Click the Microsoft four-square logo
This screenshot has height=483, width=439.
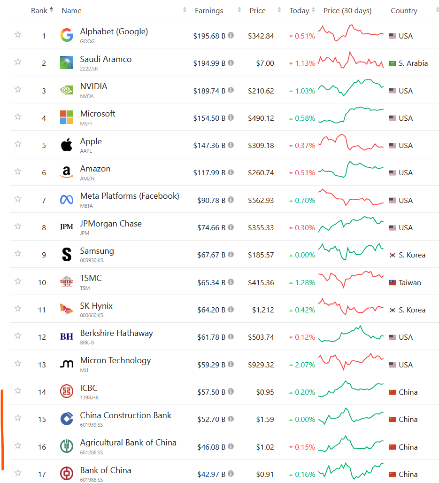(67, 117)
